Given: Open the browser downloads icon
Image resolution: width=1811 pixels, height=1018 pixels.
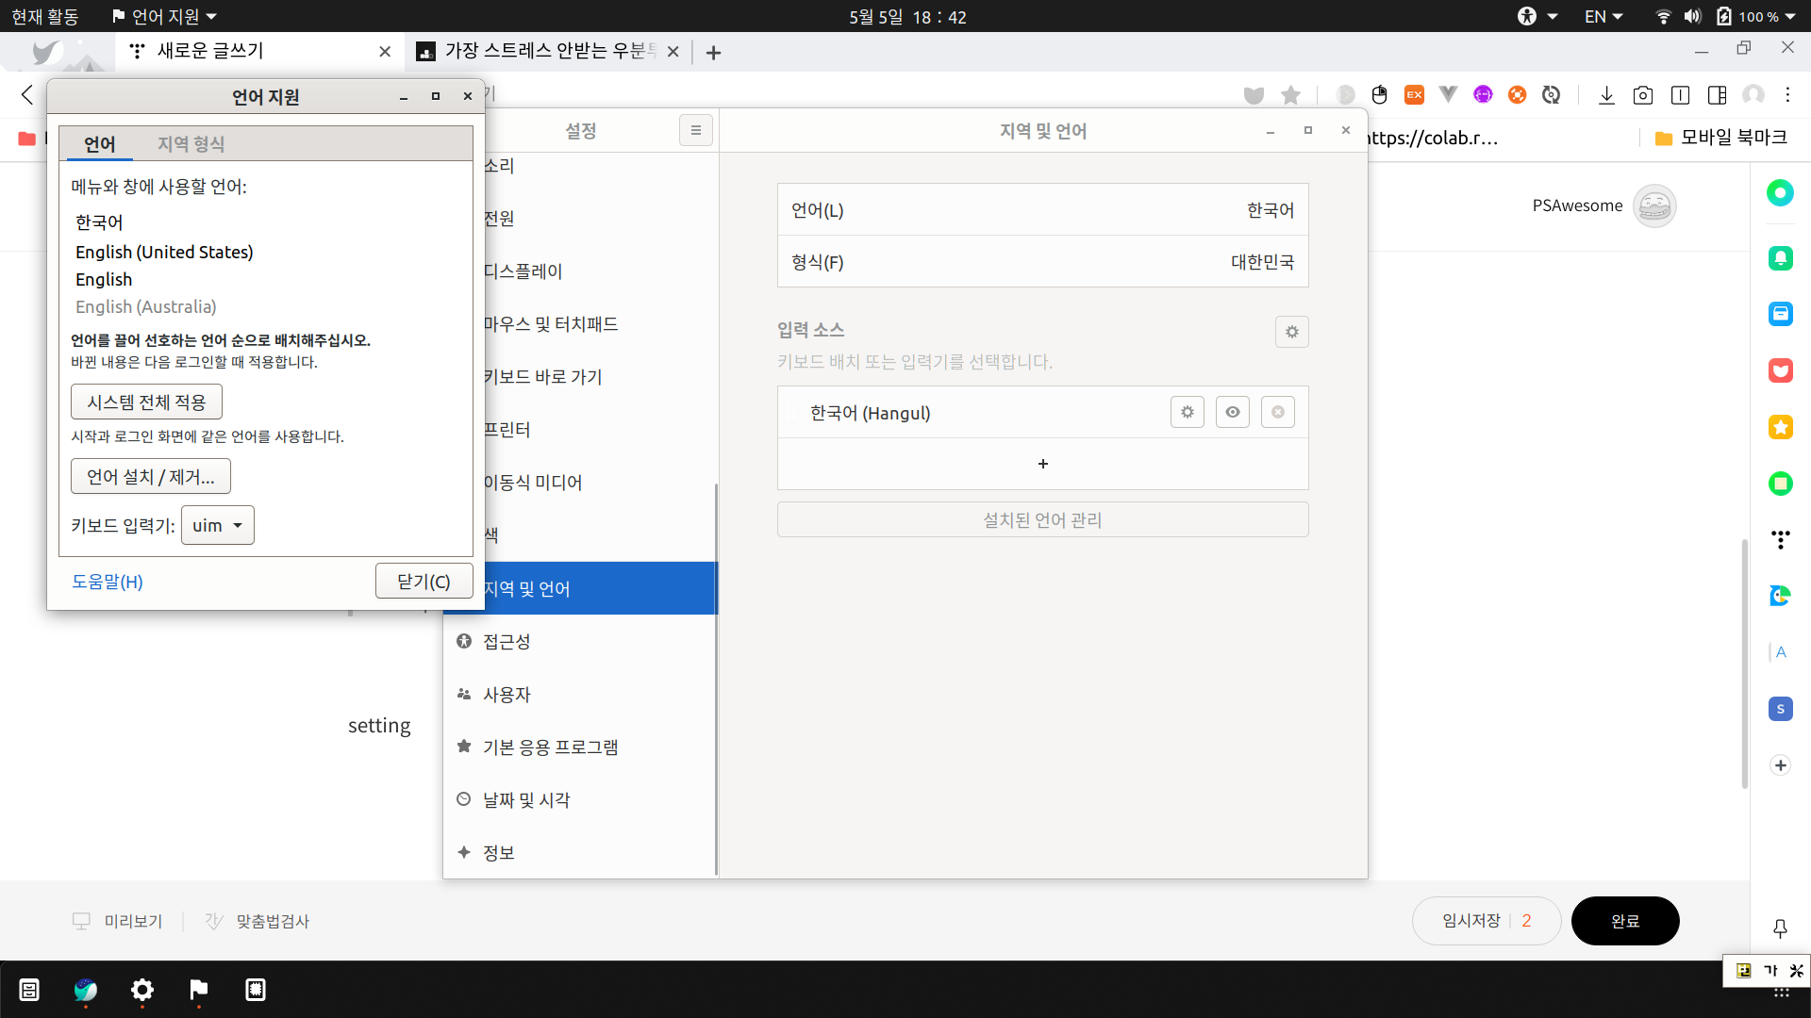Looking at the screenshot, I should [x=1606, y=95].
